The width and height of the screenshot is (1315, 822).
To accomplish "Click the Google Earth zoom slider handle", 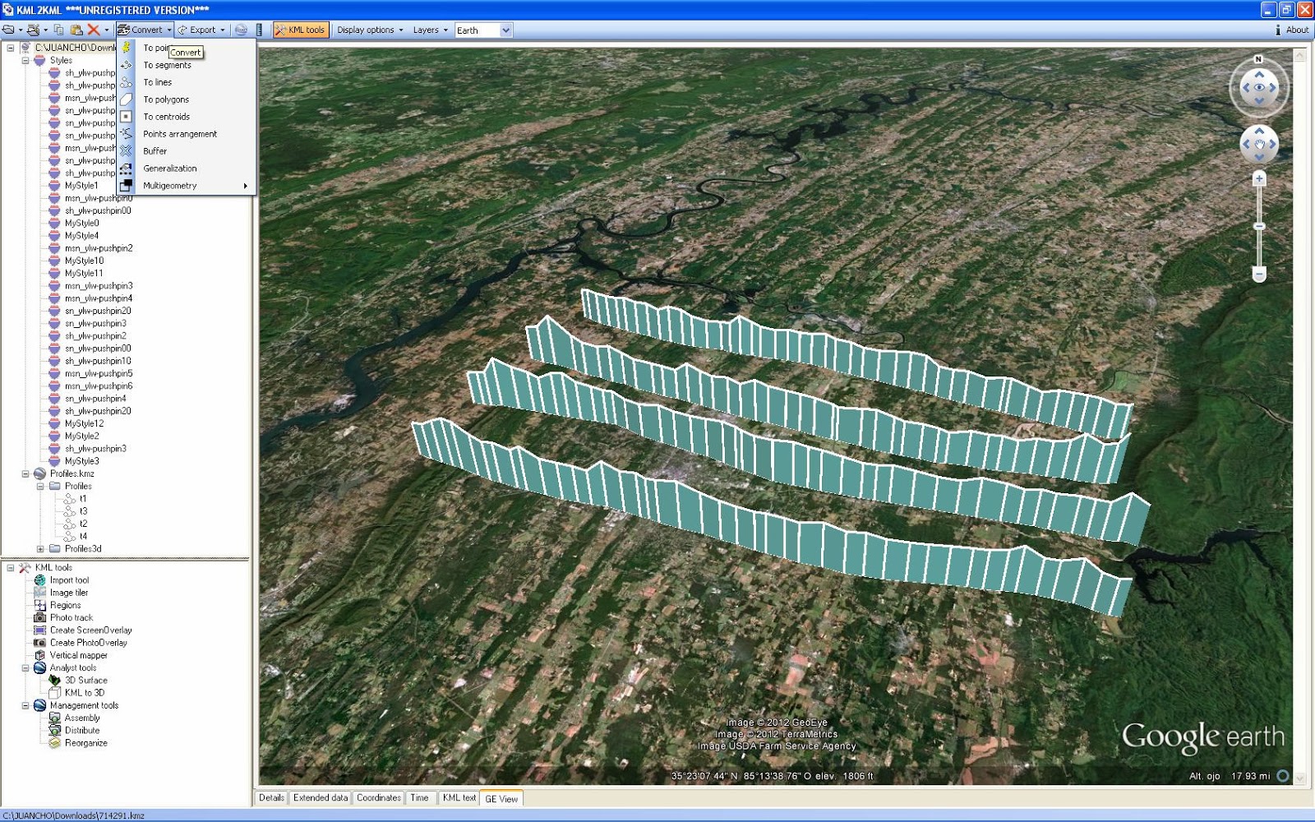I will 1259,226.
